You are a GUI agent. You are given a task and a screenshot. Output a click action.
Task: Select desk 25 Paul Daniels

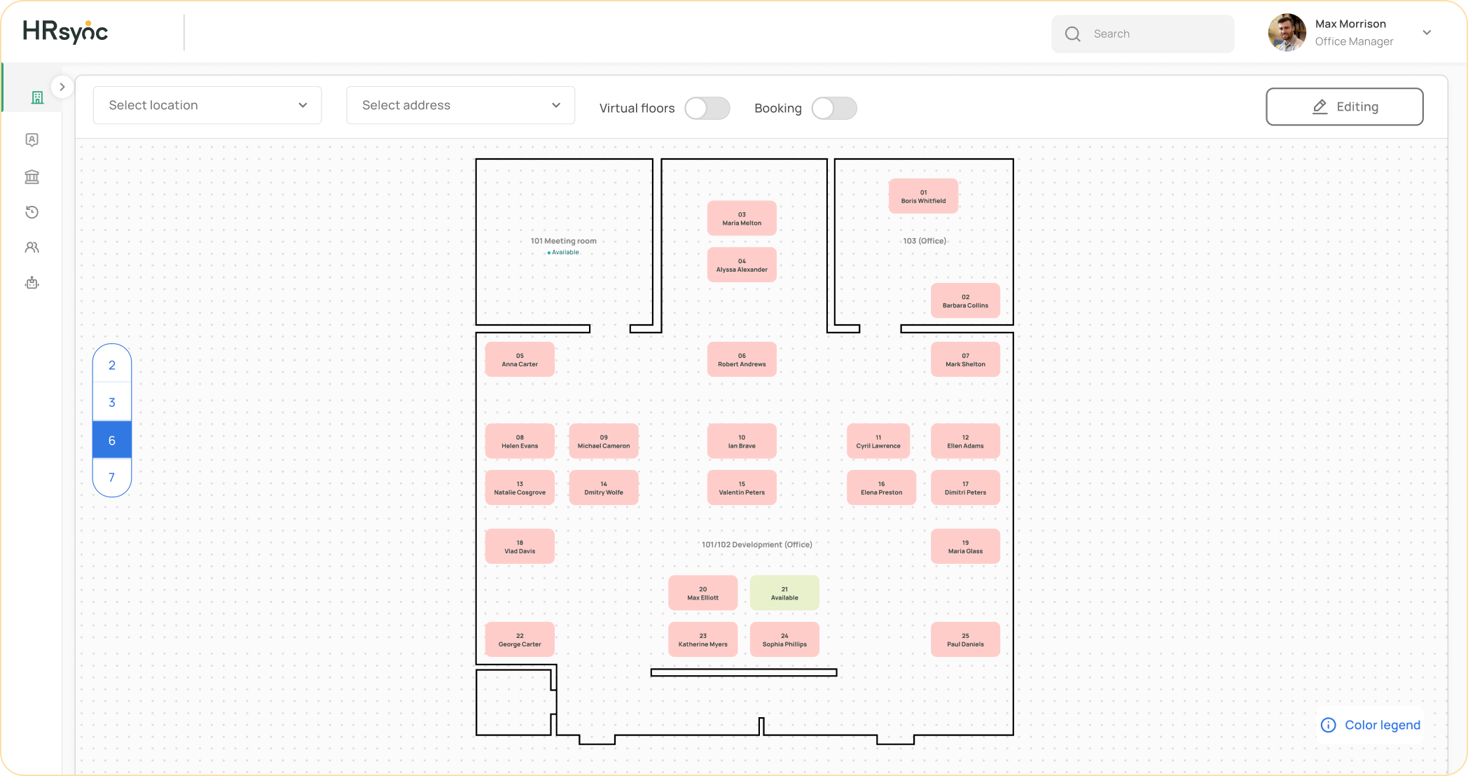[x=965, y=639]
